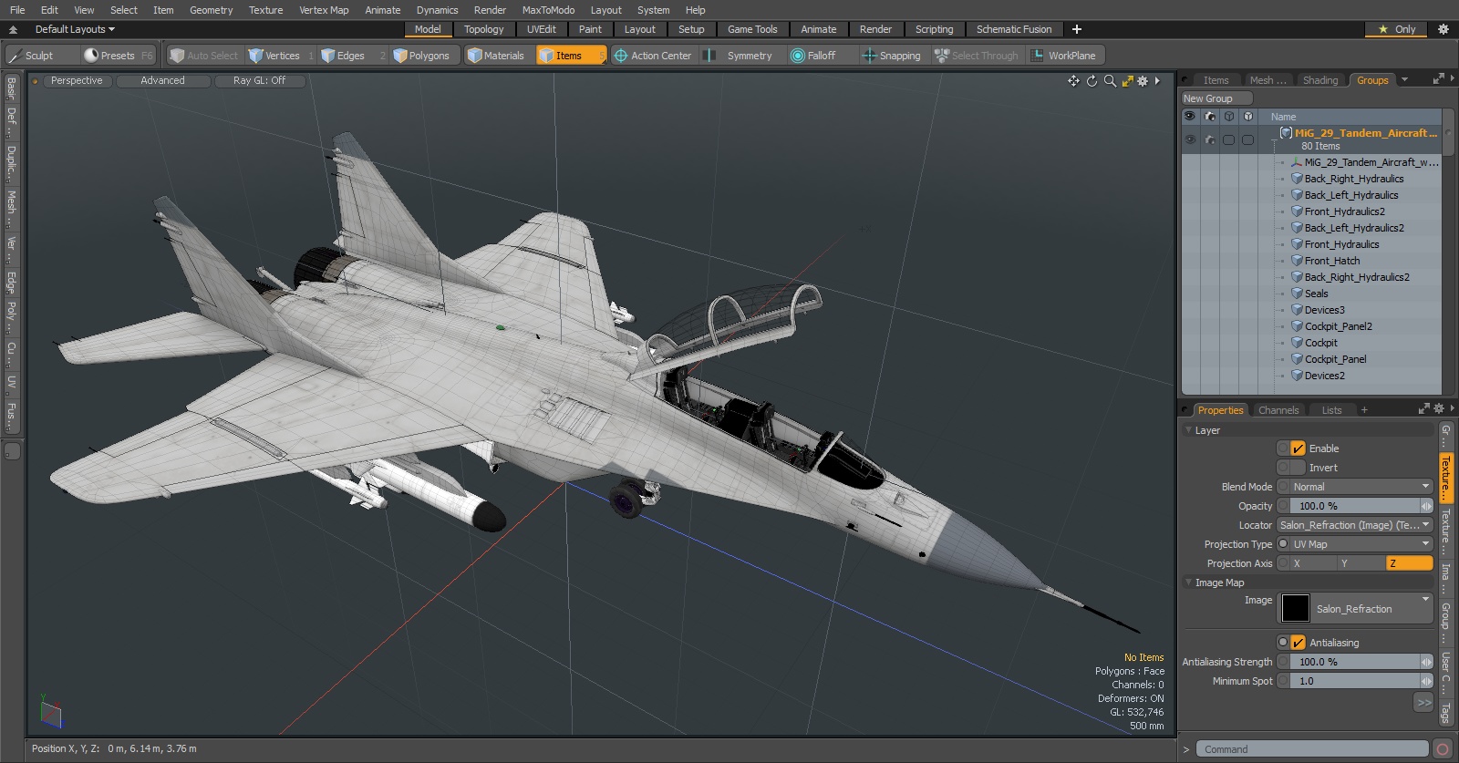Open the Salon_Refraction image dropdown
Image resolution: width=1459 pixels, height=763 pixels.
1372,609
